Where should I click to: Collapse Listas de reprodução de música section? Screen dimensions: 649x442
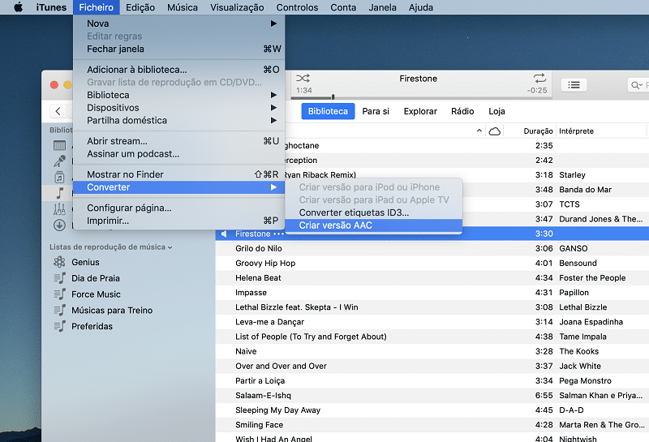pyautogui.click(x=170, y=247)
